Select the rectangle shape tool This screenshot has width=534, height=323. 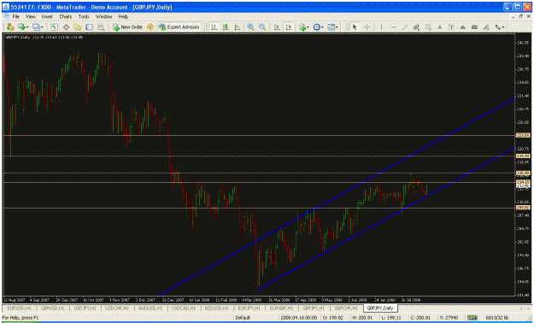[x=474, y=27]
